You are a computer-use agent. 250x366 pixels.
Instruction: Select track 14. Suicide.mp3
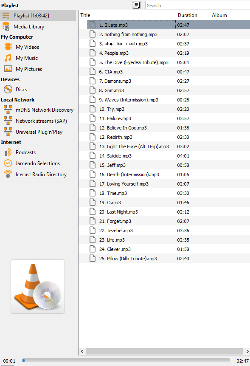pyautogui.click(x=164, y=156)
